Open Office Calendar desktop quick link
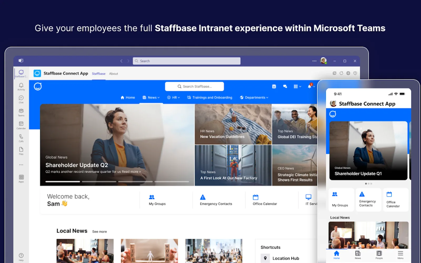Image resolution: width=421 pixels, height=263 pixels. [265, 200]
